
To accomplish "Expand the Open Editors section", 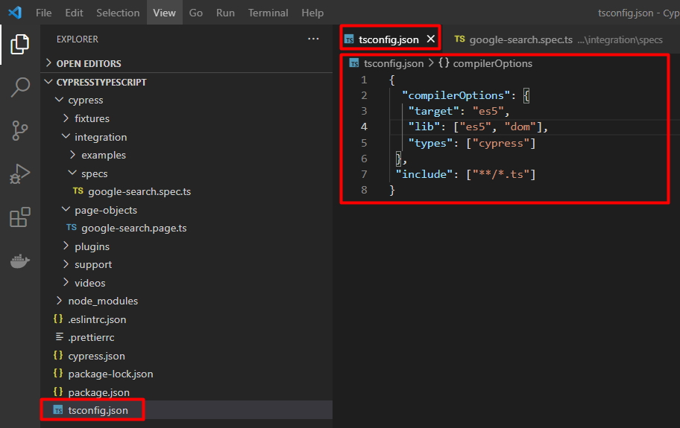I will click(88, 63).
